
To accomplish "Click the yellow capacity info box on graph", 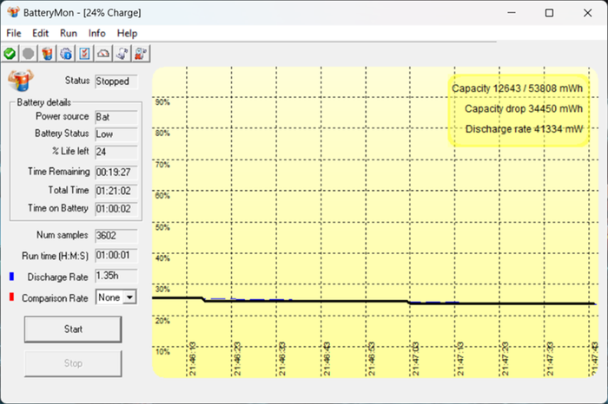I will point(518,108).
